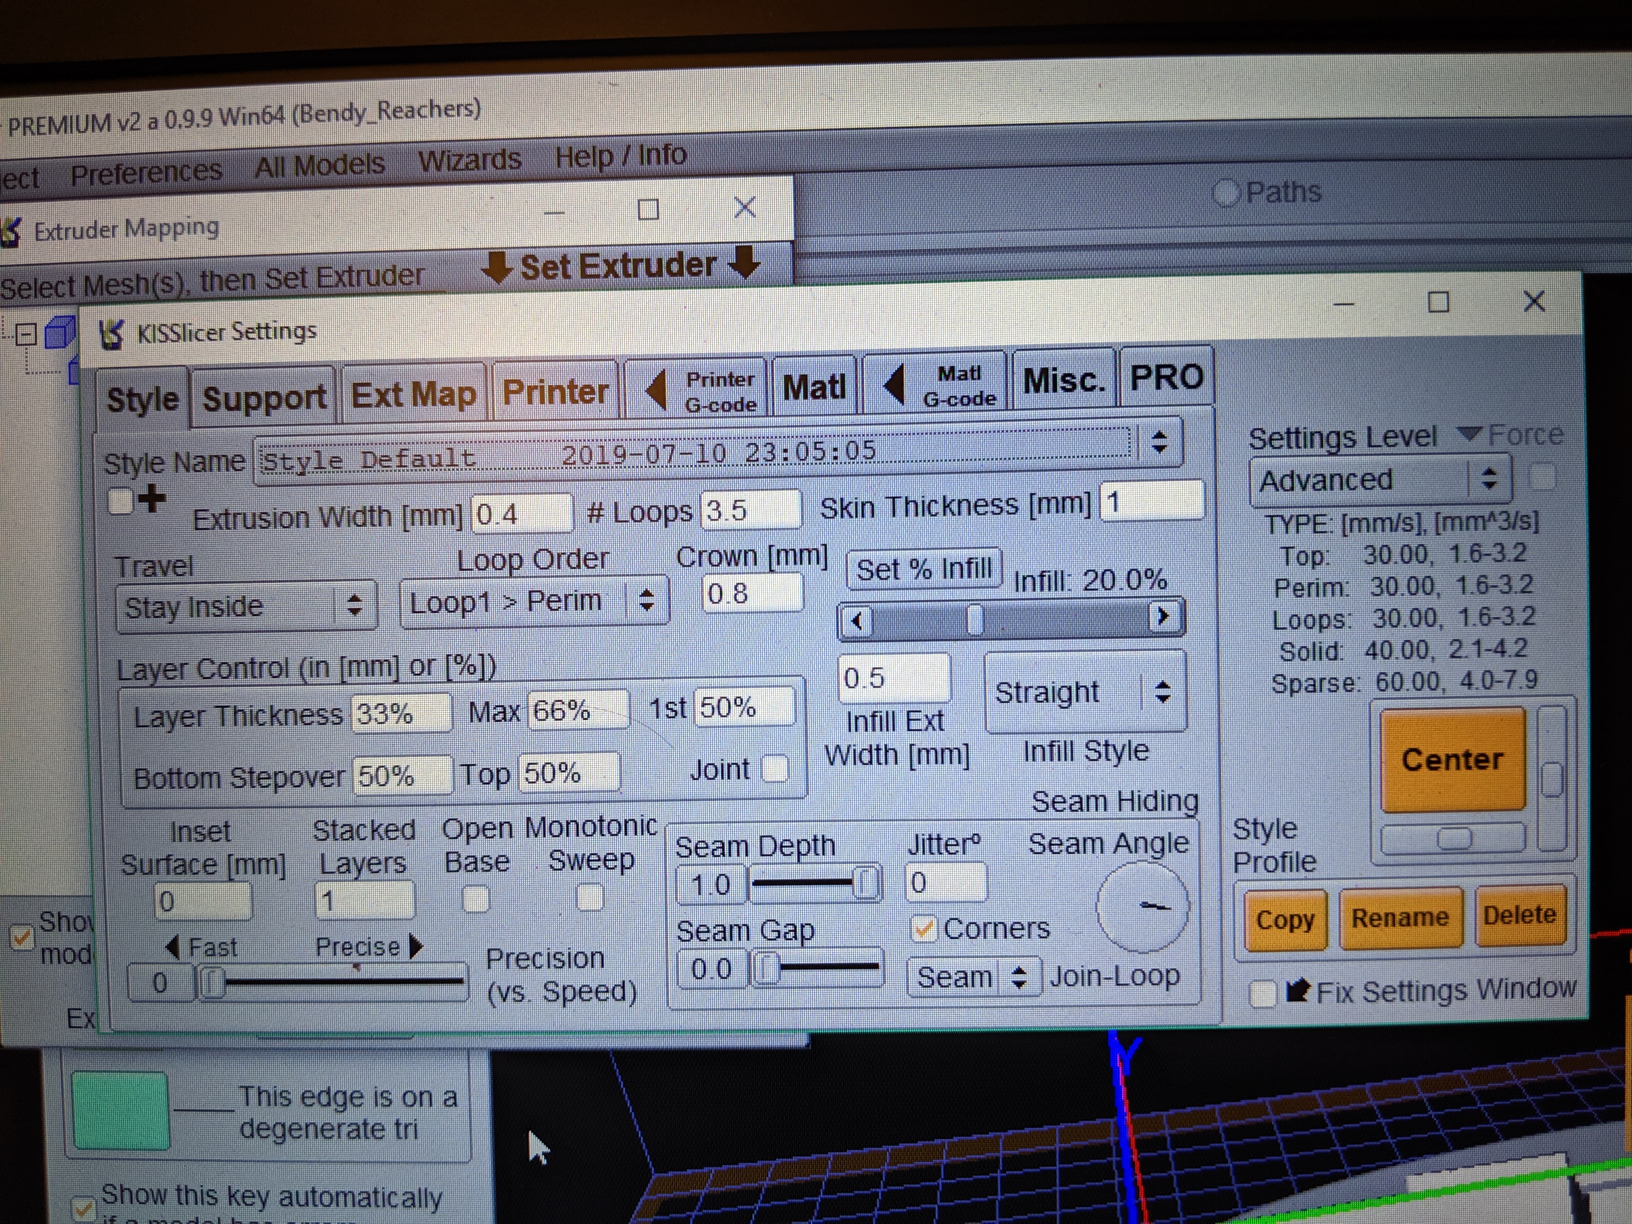Click the Skin Thickness input field
Viewport: 1632px width, 1224px height.
(1152, 501)
